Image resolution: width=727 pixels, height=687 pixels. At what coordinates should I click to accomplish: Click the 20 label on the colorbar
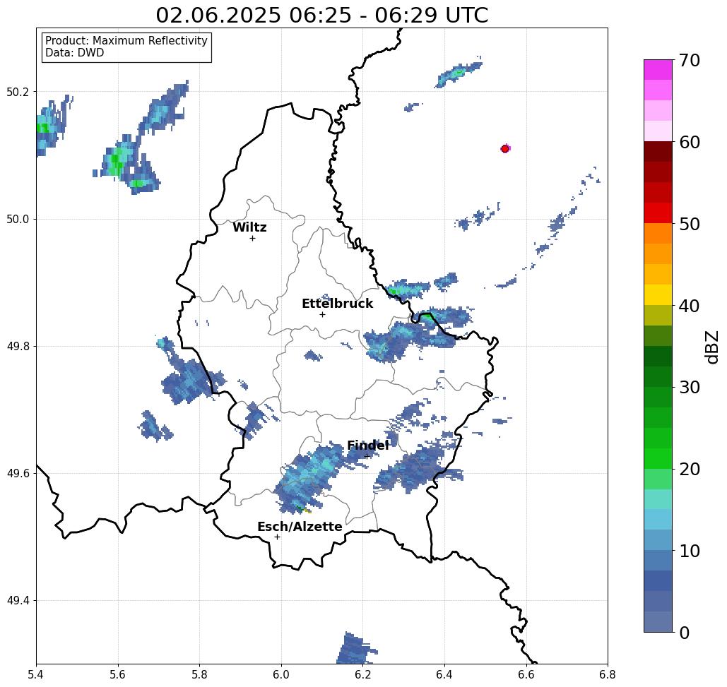click(689, 470)
